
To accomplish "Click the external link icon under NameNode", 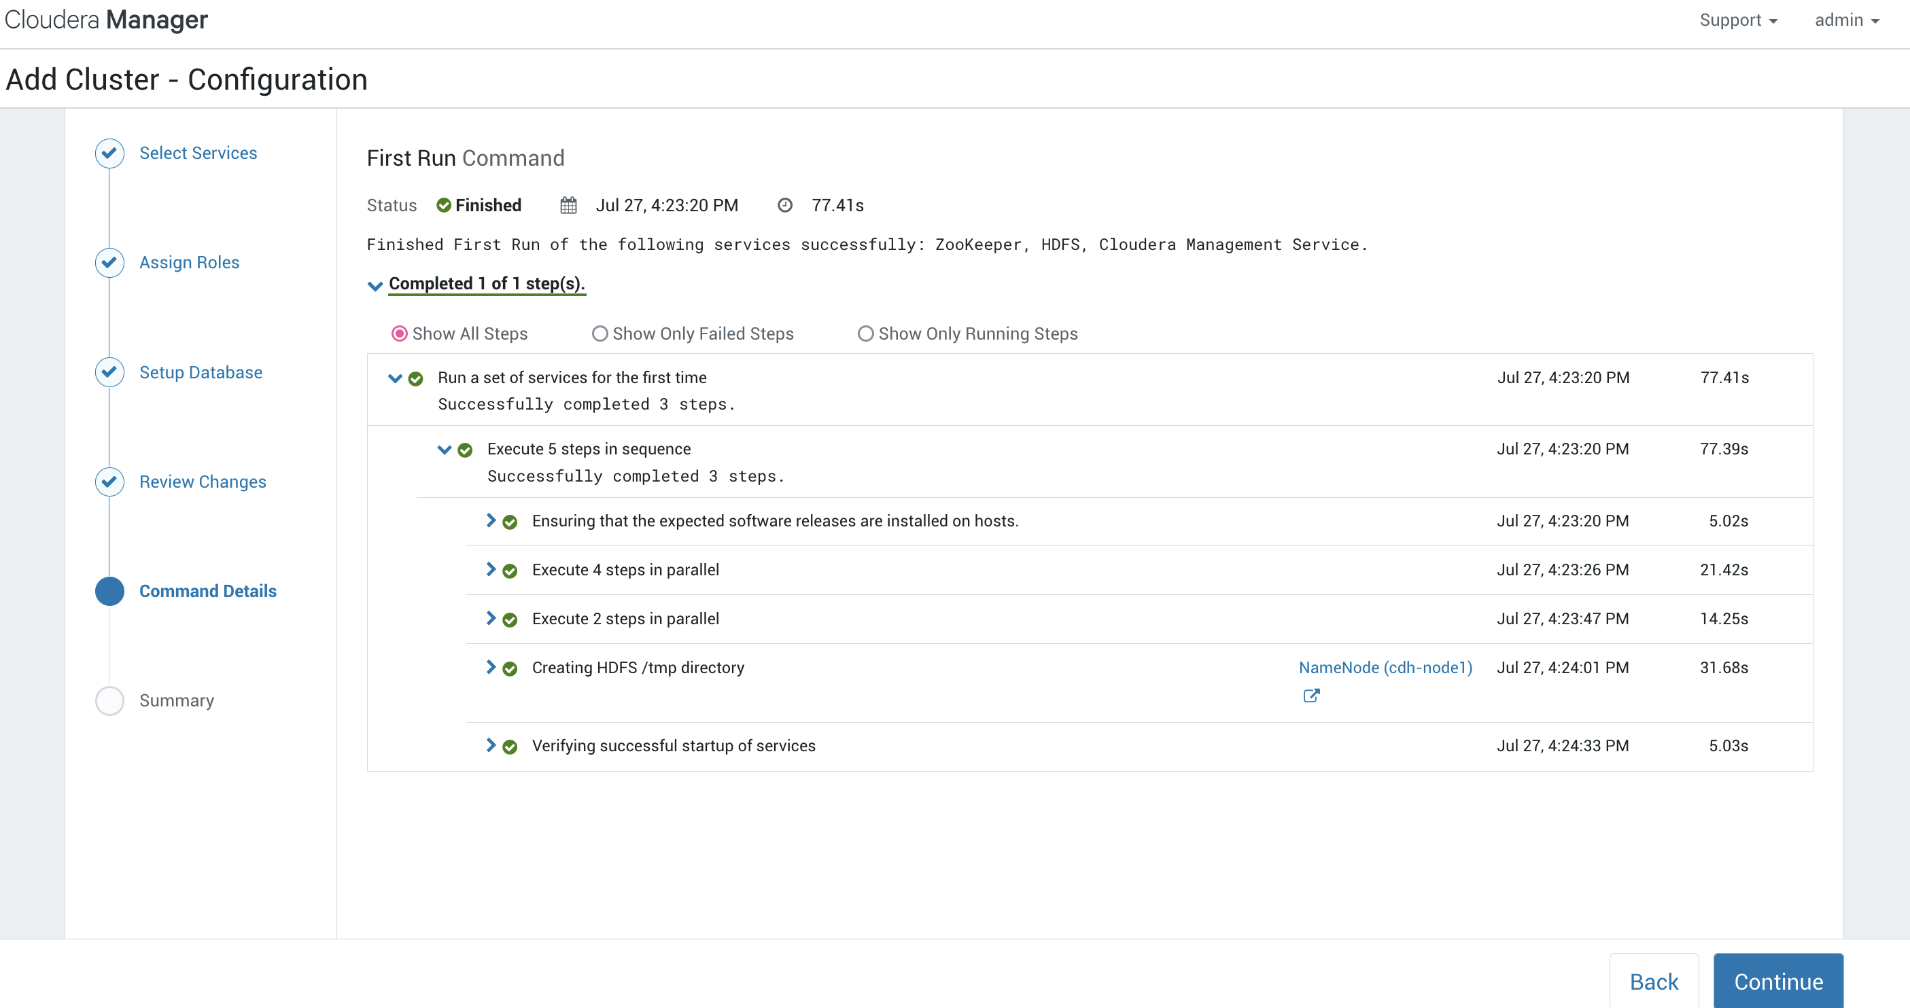I will coord(1311,696).
